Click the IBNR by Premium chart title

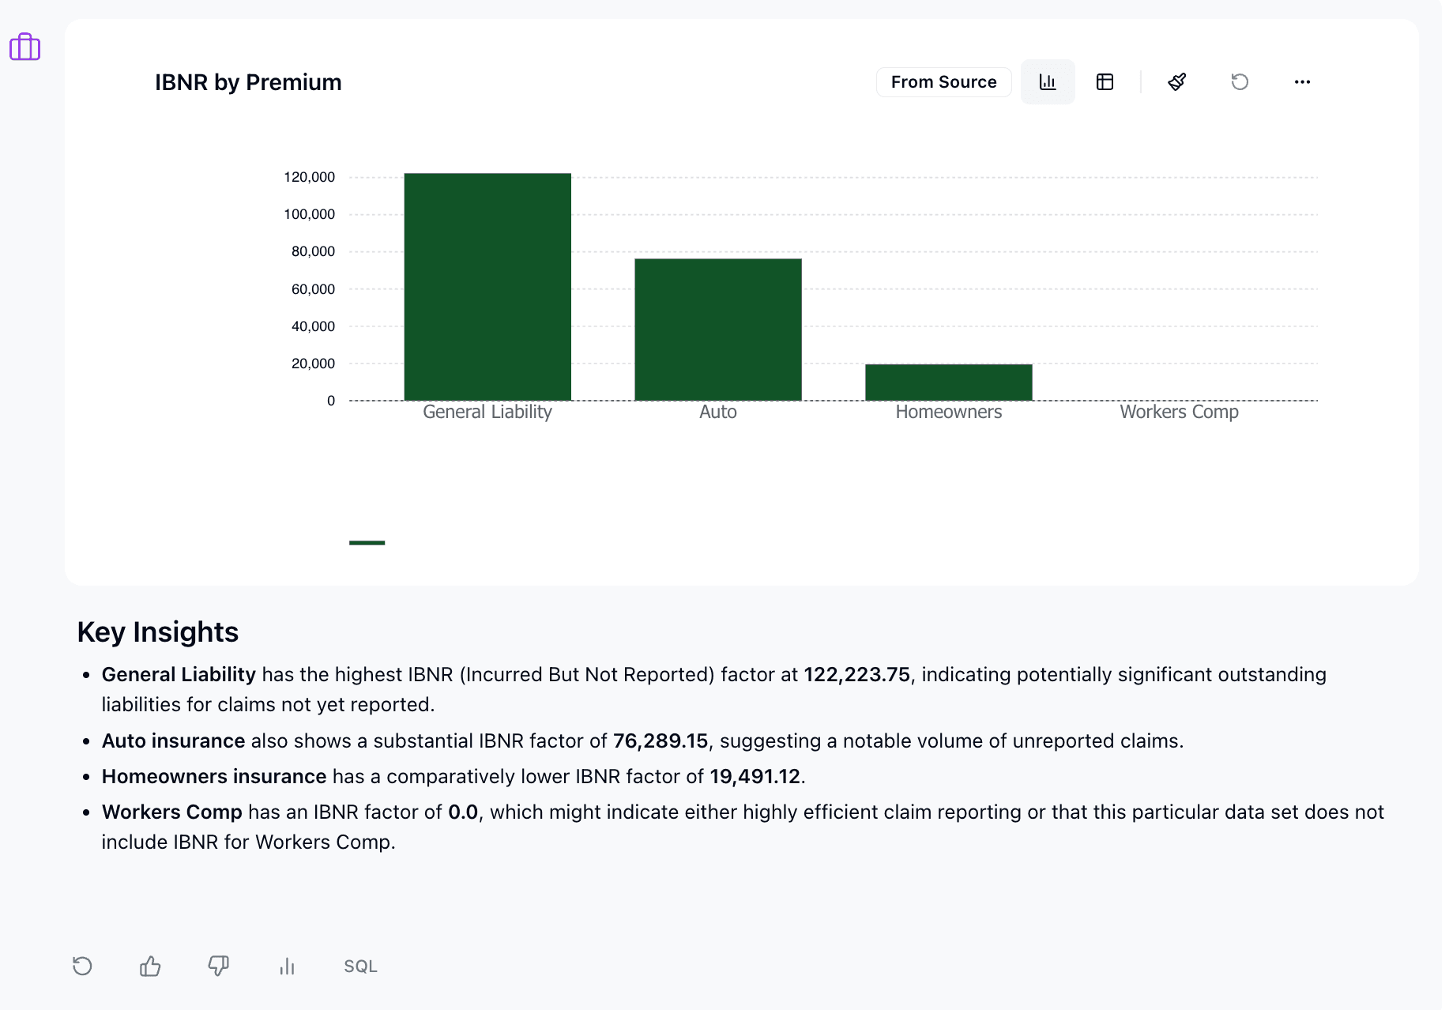[248, 82]
